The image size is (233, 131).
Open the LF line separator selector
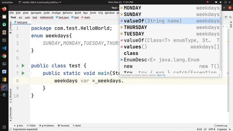pyautogui.click(x=205, y=130)
